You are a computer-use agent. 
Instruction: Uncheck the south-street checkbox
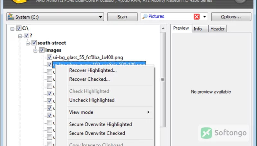[x=34, y=43]
